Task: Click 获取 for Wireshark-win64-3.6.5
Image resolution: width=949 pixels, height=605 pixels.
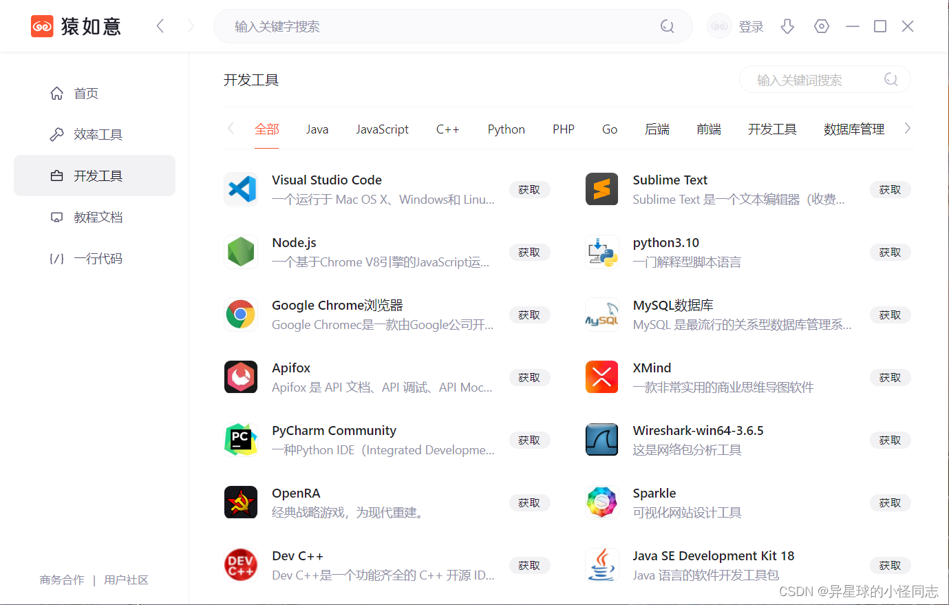Action: click(x=890, y=441)
